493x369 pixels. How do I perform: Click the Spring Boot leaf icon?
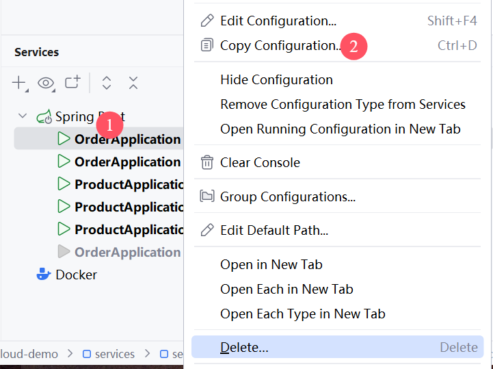44,116
